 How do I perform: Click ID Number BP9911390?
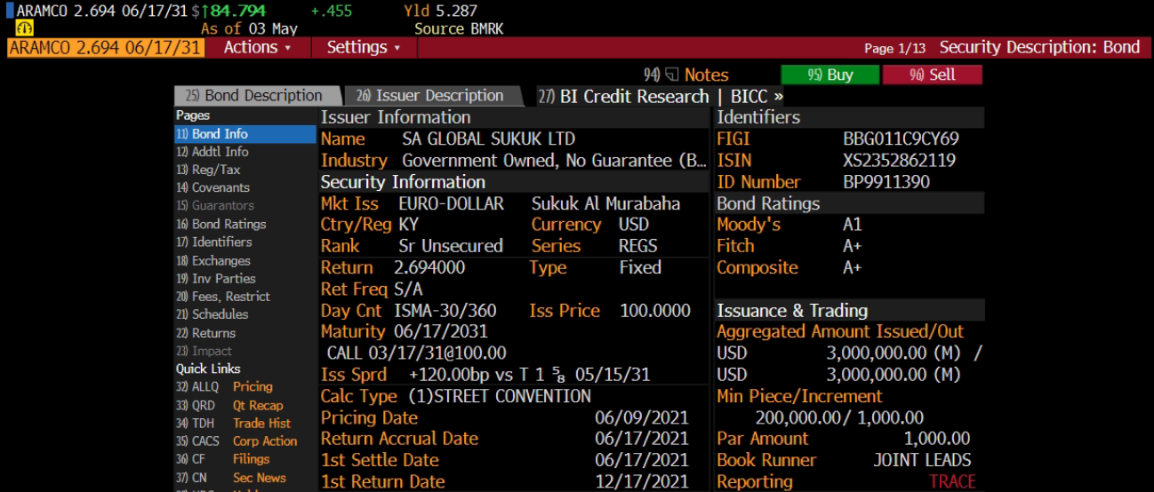[886, 182]
